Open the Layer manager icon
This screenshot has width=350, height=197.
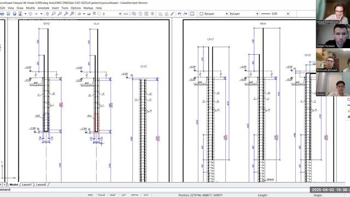pos(79,14)
